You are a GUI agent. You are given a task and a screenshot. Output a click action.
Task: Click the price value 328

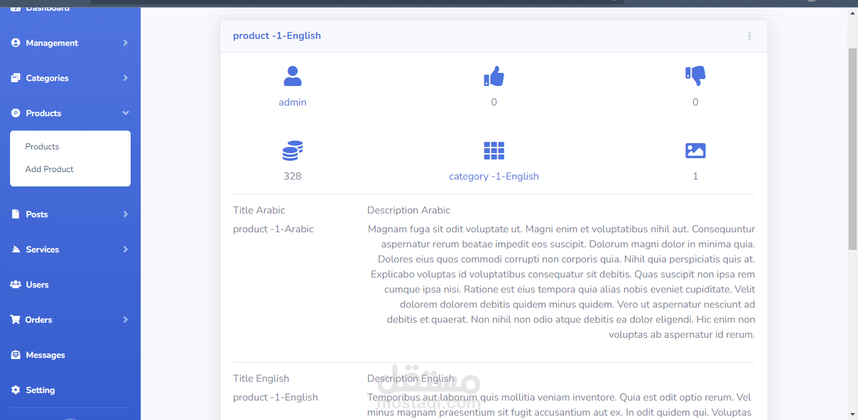[293, 176]
